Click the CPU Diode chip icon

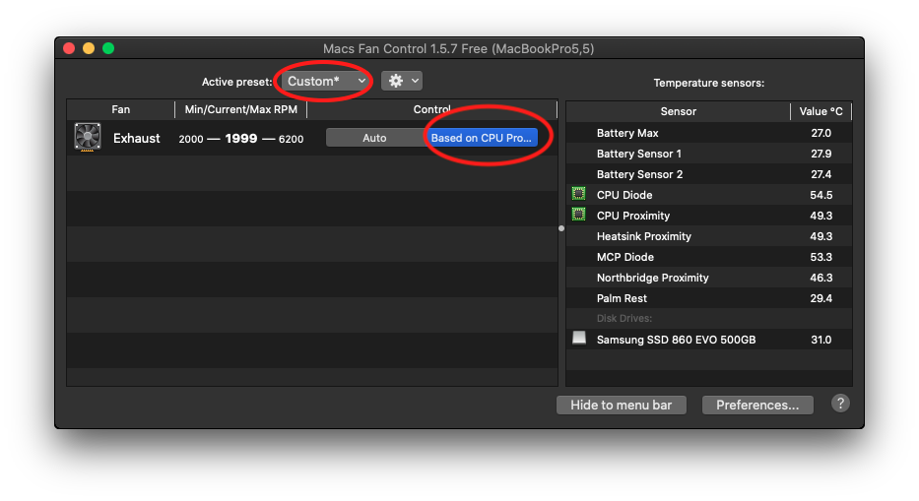pos(578,194)
